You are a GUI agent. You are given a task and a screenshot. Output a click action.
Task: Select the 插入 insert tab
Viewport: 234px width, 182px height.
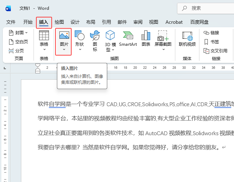coord(44,22)
